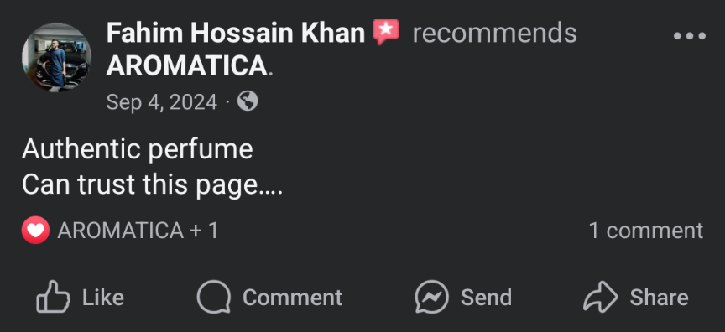
Task: Tap the Share text label
Action: pyautogui.click(x=659, y=298)
